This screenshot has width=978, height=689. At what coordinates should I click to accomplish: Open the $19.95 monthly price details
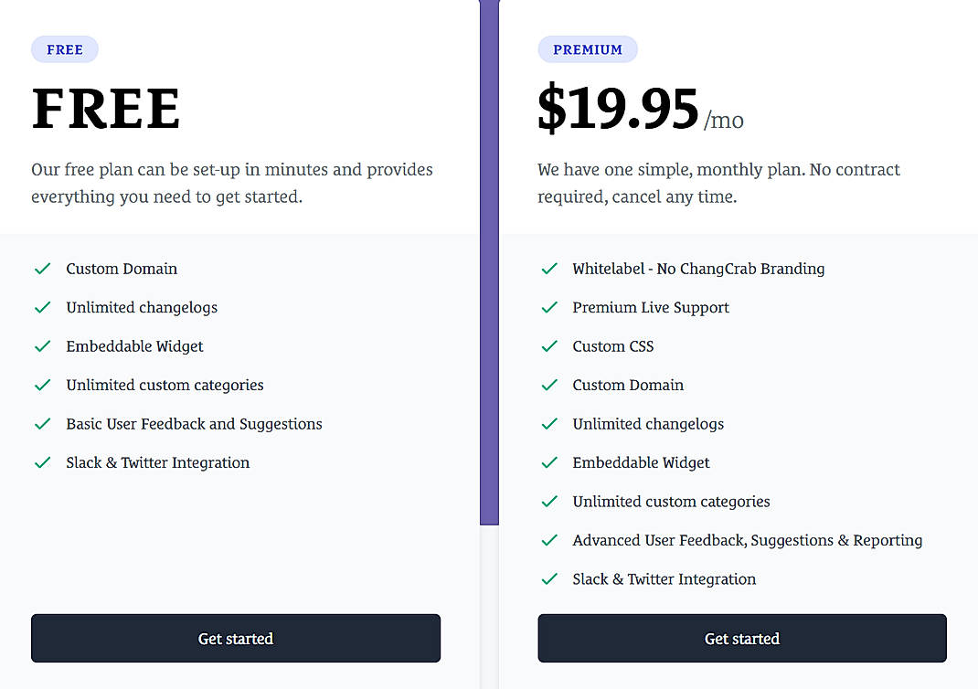coord(617,107)
